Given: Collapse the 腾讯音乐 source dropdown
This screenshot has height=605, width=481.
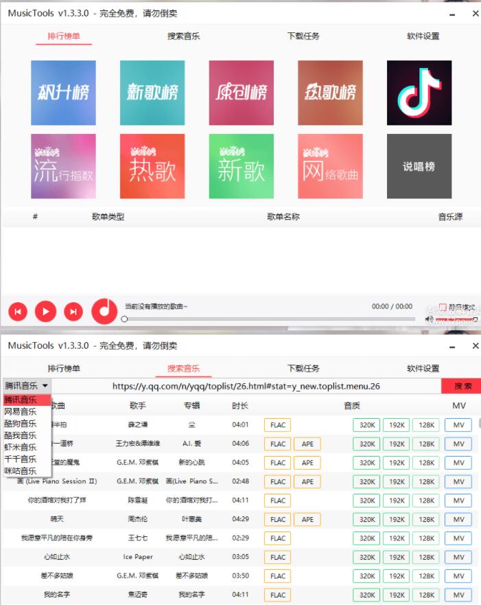Looking at the screenshot, I should click(27, 386).
